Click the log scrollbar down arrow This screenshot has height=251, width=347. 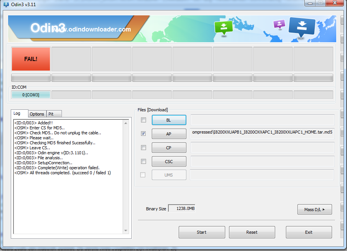click(x=126, y=230)
